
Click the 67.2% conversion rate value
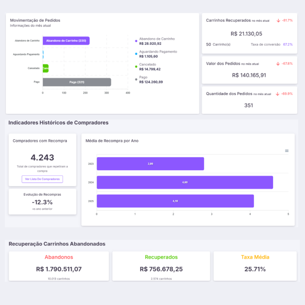click(x=288, y=44)
